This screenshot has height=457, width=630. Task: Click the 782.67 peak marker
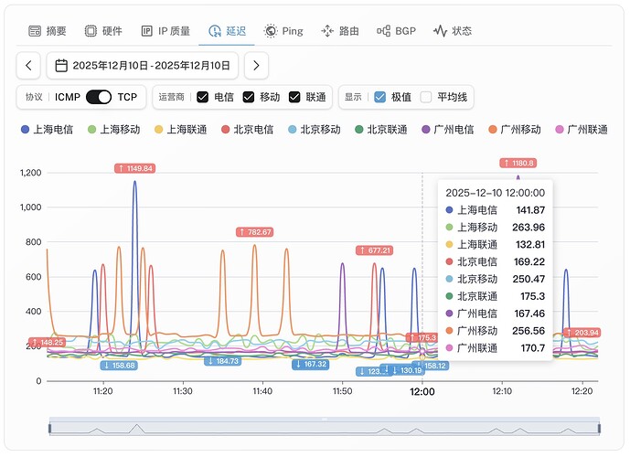click(x=255, y=232)
